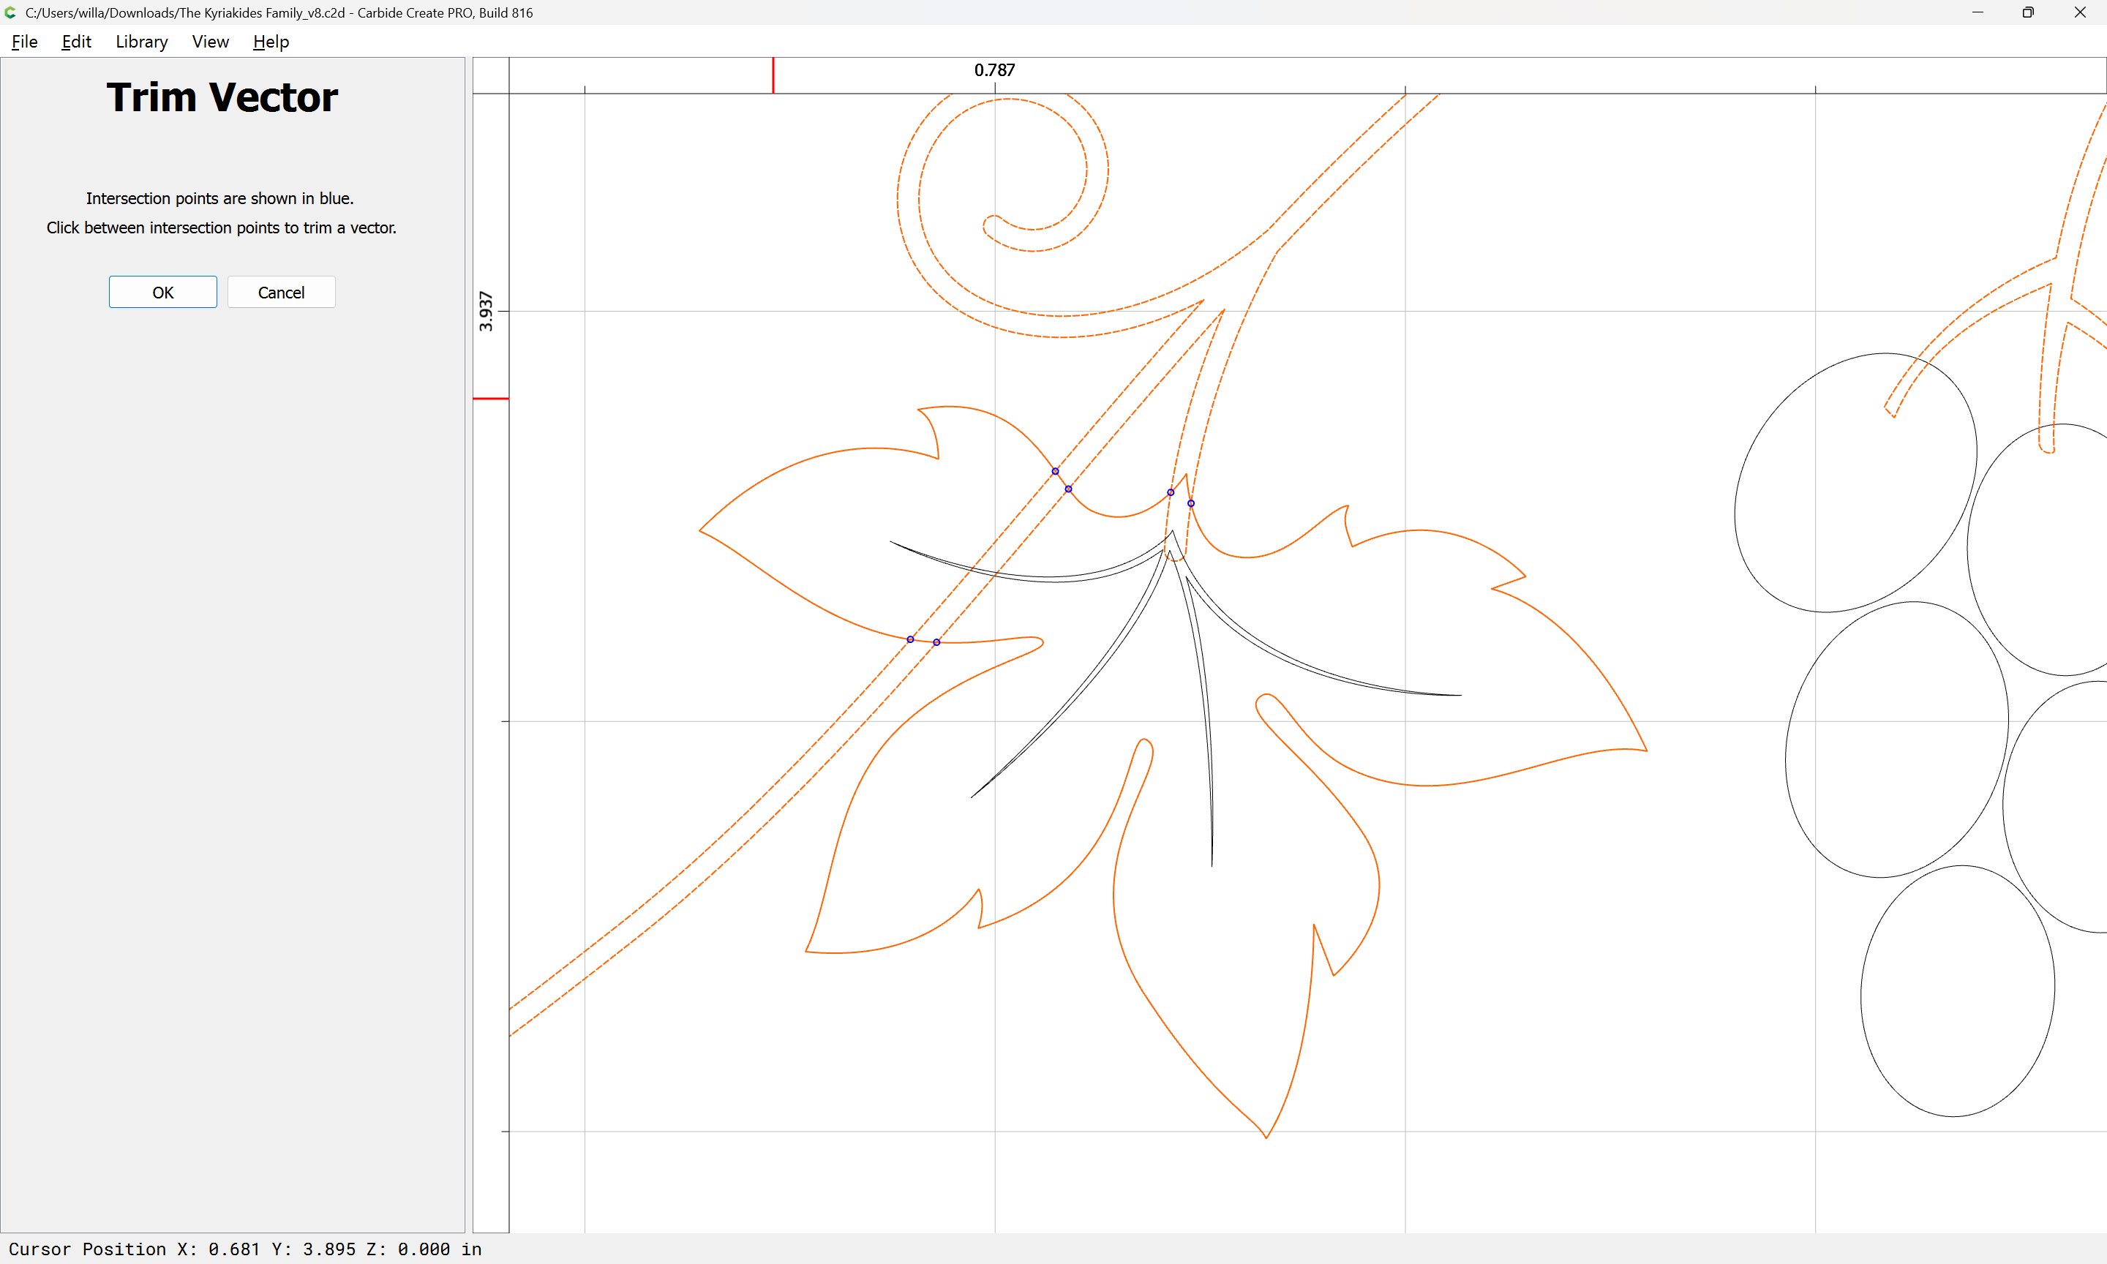Image resolution: width=2107 pixels, height=1264 pixels.
Task: Click the 'Intersection points are shown in blue' text
Action: pyautogui.click(x=219, y=198)
